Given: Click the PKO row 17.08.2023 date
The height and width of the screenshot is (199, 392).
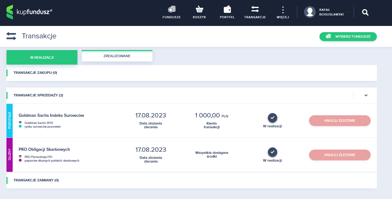Looking at the screenshot, I should [151, 150].
